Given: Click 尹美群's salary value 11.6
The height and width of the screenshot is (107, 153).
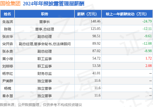Looking at the screenshot, I should [x=97, y=80].
